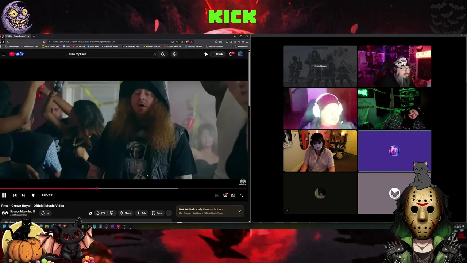This screenshot has height=263, width=467.
Task: Open the Twitch bookmark
Action: 67,46
